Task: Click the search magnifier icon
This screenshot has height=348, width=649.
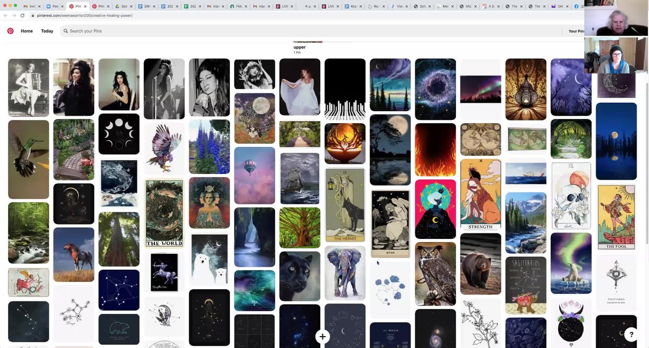Action: click(x=65, y=31)
